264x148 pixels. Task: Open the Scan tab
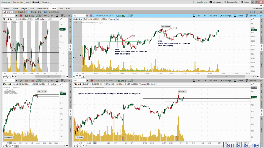[x=32, y=8]
